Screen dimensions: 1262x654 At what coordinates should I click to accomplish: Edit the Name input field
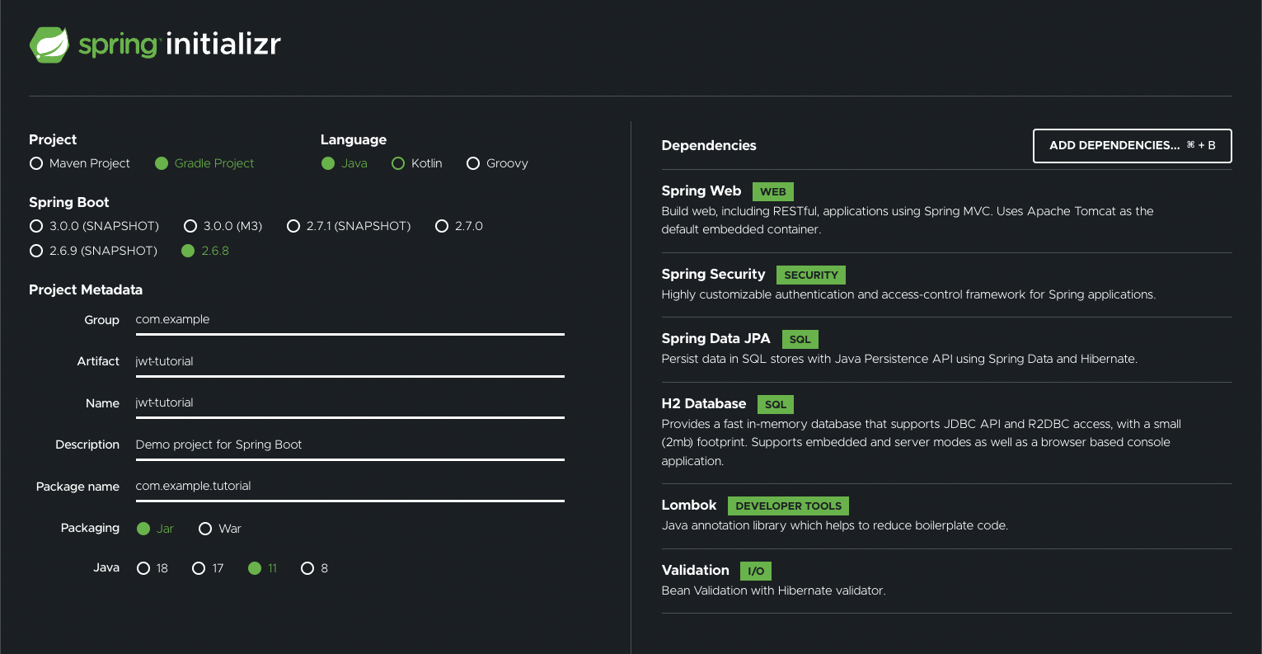(350, 402)
